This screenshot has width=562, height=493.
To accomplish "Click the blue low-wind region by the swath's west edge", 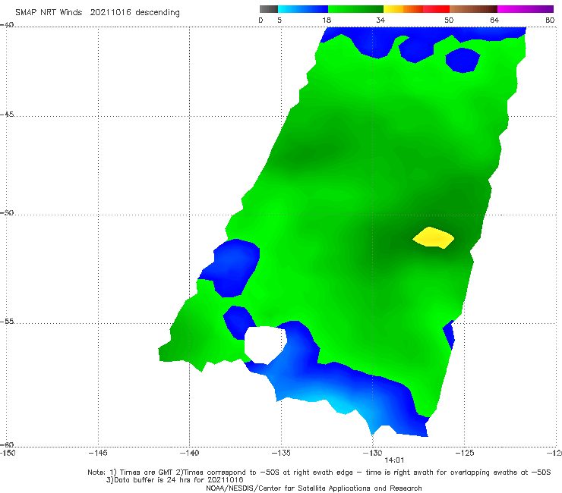I will tap(231, 268).
